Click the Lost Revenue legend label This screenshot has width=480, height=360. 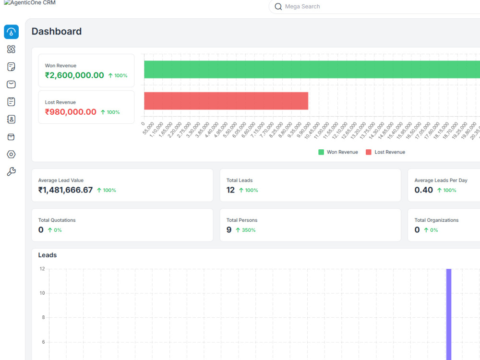(390, 152)
